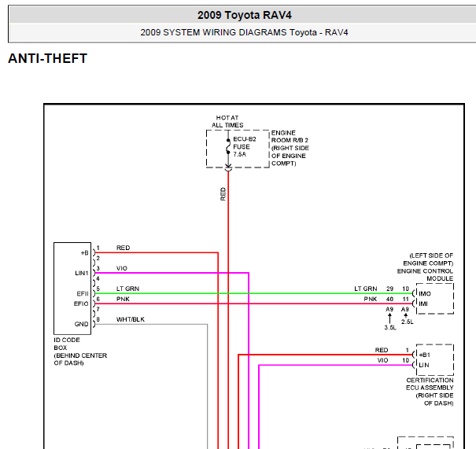Click the vertical RED wire label below fuse
The height and width of the screenshot is (449, 476).
(223, 194)
